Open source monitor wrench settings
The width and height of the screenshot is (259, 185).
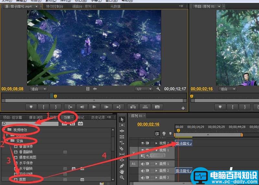click(158, 89)
